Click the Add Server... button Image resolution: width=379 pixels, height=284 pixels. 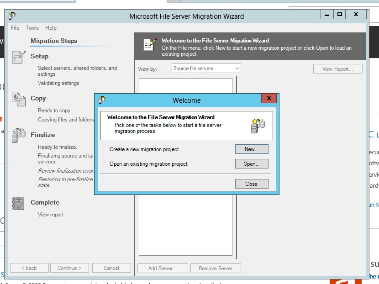(x=163, y=268)
